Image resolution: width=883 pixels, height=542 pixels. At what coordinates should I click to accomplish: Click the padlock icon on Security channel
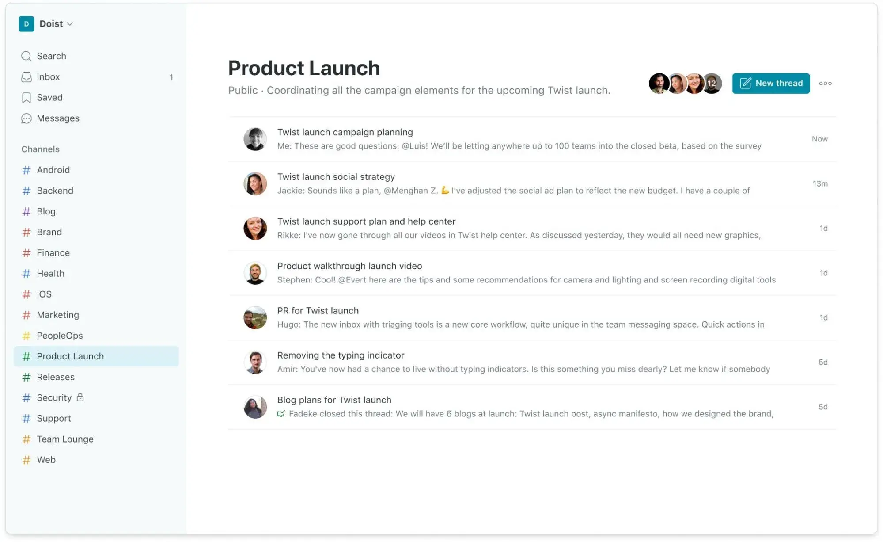click(80, 397)
